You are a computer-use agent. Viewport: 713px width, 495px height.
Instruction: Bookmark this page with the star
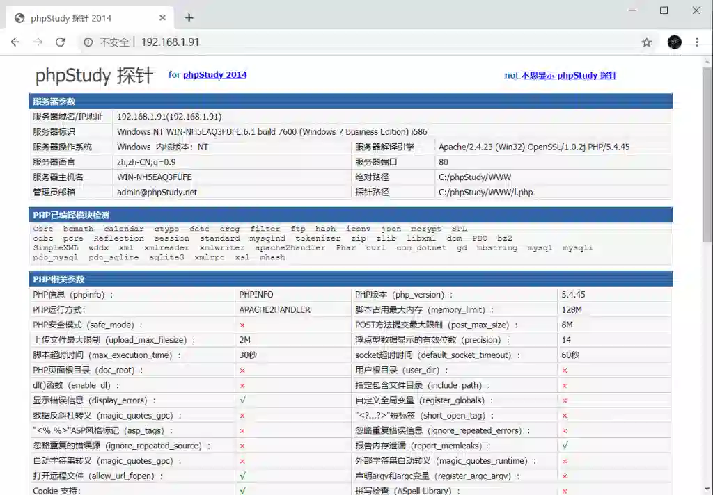[647, 42]
